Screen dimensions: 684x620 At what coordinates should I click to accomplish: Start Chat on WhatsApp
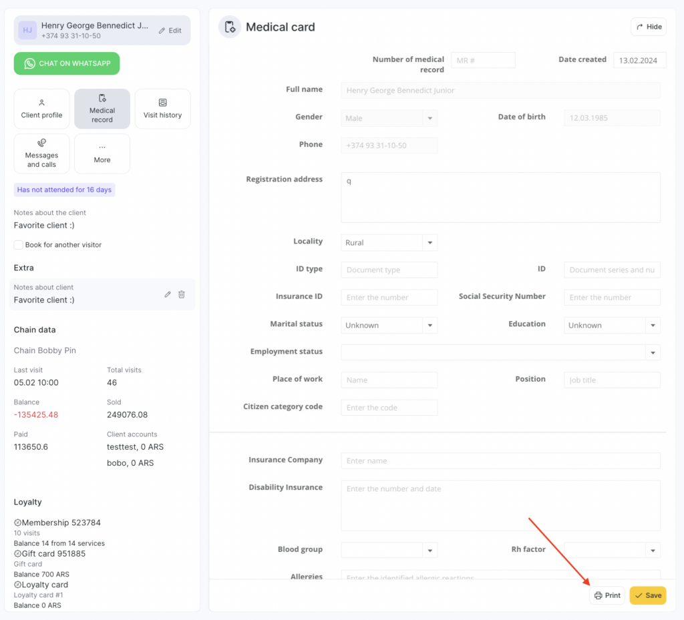[x=67, y=63]
